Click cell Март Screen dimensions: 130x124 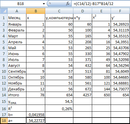[17, 36]
